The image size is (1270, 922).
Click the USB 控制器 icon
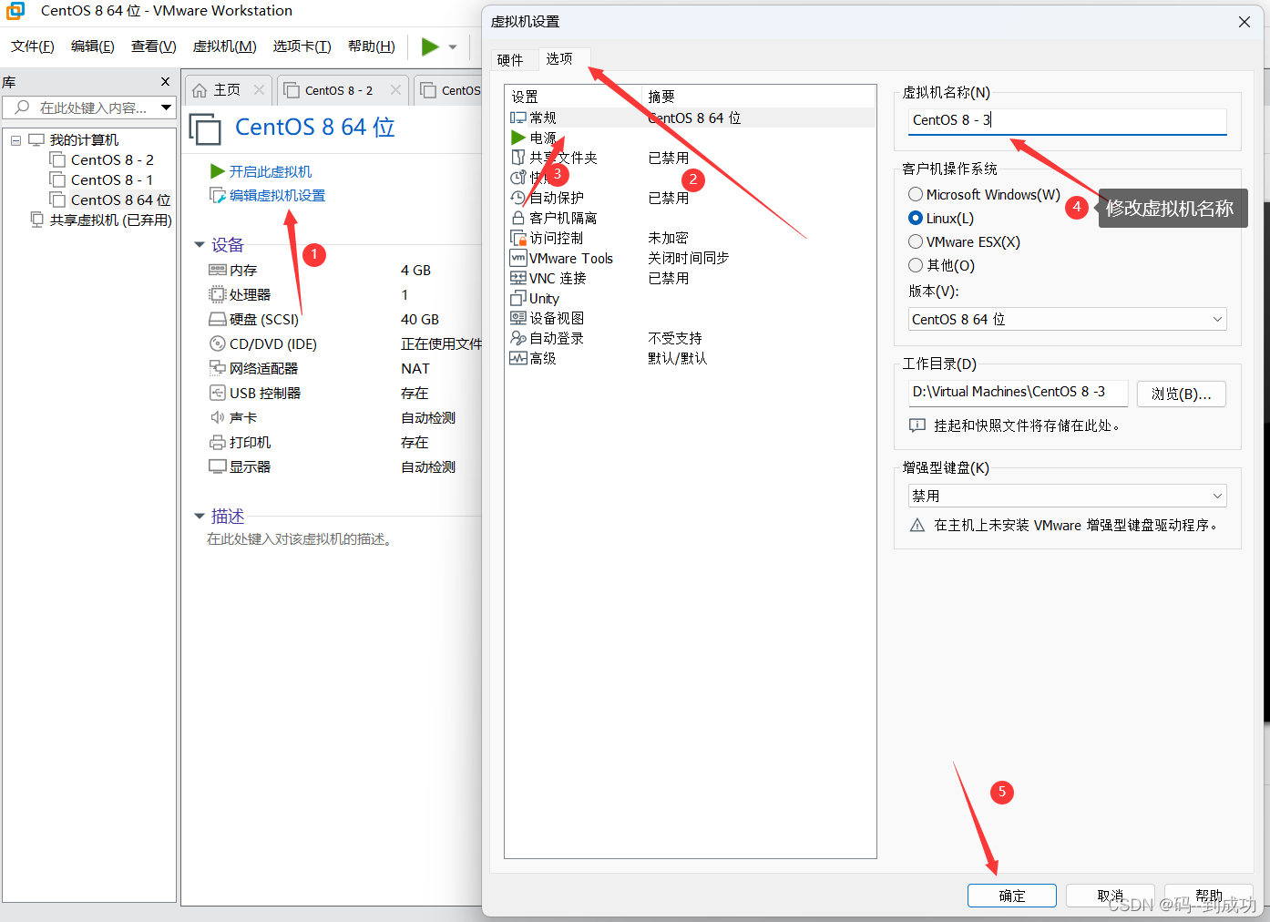click(218, 393)
